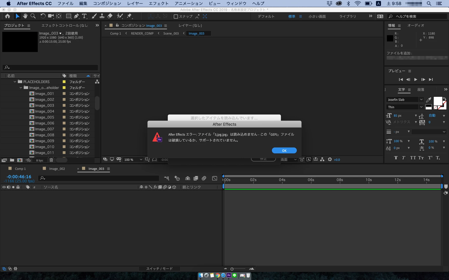Click the new composition icon in Project panel

pyautogui.click(x=20, y=160)
